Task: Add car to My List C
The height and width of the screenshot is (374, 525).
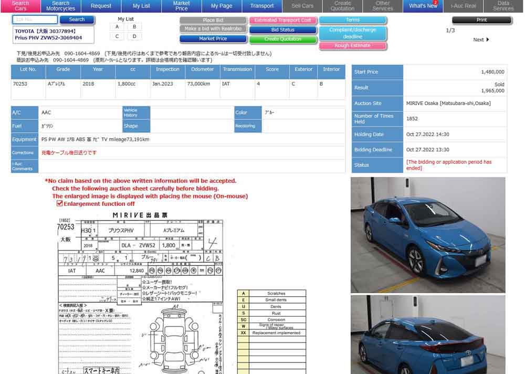Action: pyautogui.click(x=117, y=36)
